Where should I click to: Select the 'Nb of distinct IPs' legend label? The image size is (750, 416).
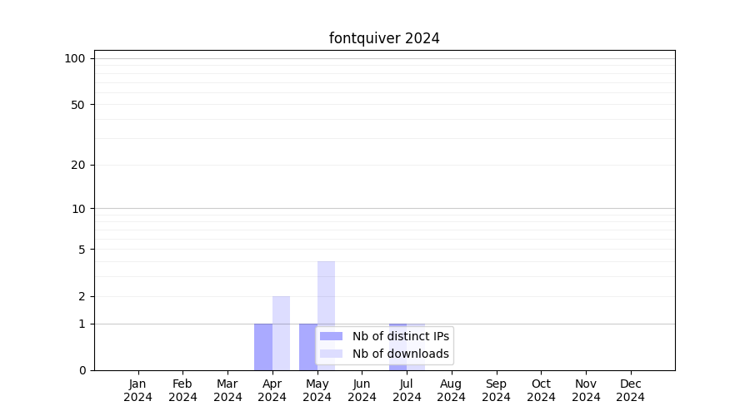(x=400, y=336)
